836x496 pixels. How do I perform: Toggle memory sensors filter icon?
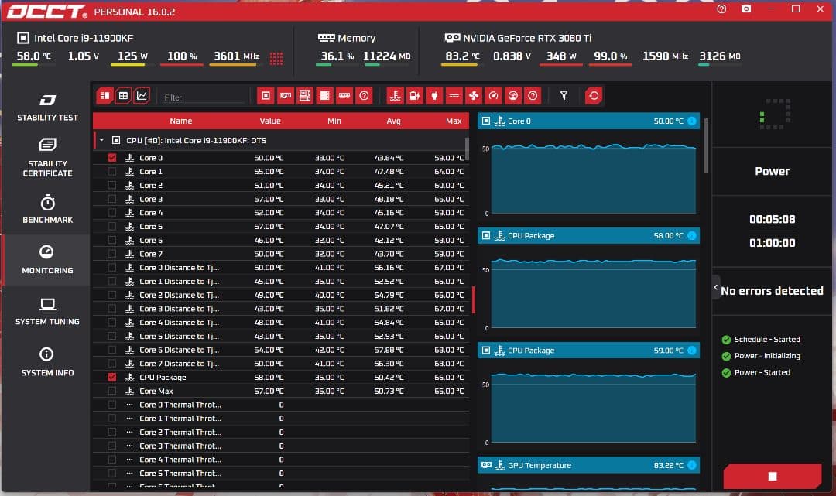(x=344, y=96)
